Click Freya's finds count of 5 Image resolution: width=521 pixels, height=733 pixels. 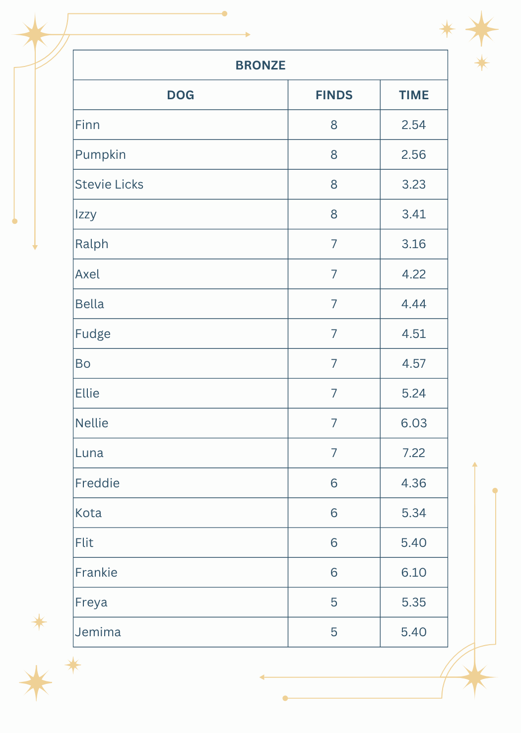(x=334, y=602)
